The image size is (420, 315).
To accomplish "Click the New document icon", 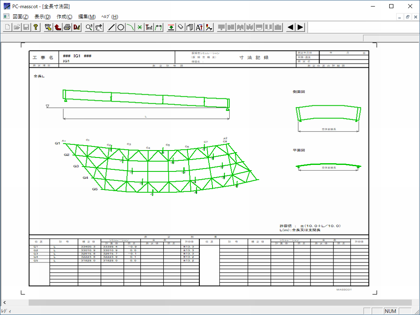I will coord(7,27).
